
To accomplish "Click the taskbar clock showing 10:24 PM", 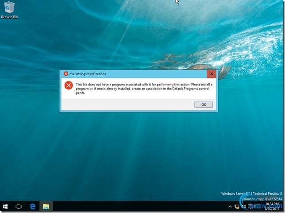I will pos(272,206).
